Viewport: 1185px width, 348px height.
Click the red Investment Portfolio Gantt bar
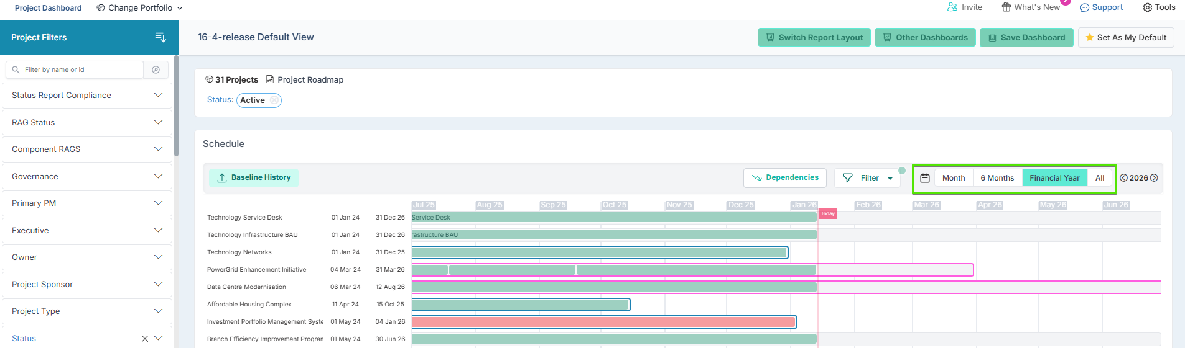pyautogui.click(x=603, y=322)
